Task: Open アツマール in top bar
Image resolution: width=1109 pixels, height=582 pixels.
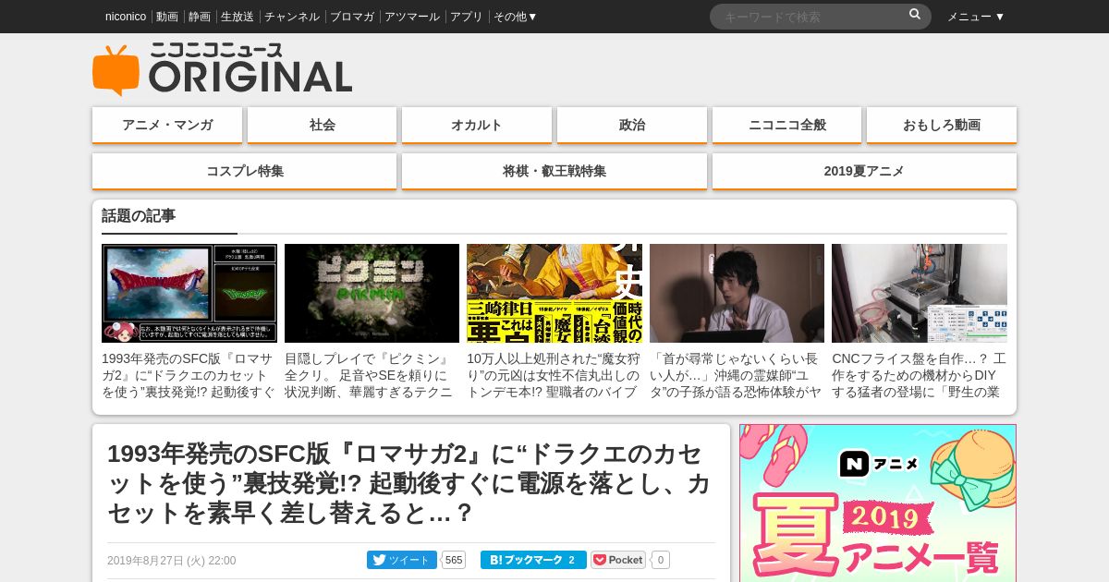Action: point(412,17)
